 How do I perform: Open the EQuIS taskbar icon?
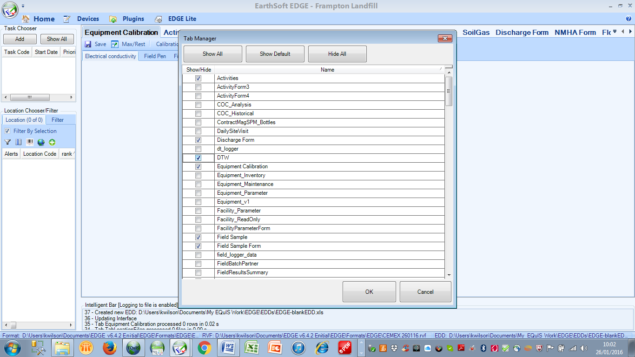point(133,348)
